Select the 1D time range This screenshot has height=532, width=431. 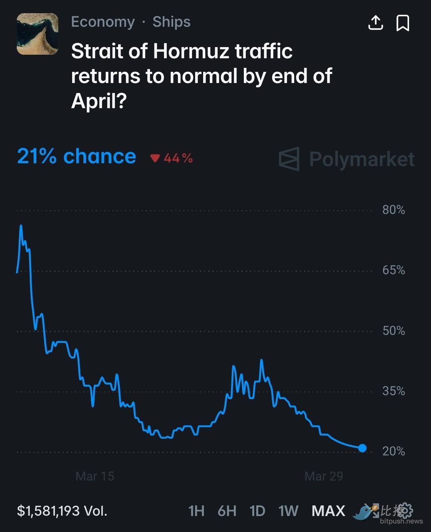click(x=257, y=511)
